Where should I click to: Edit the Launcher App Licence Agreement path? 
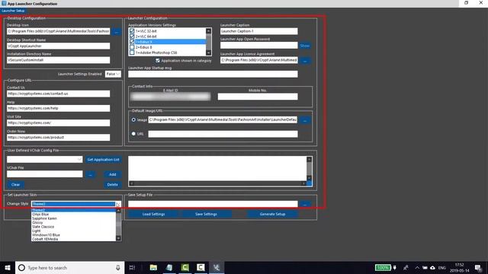(x=259, y=60)
